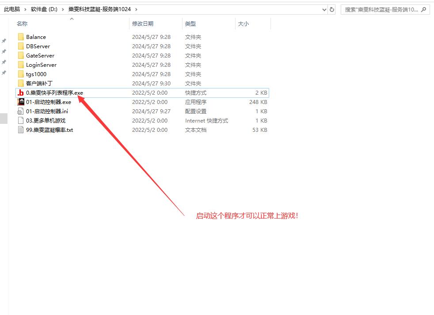Open the 99.樂雯蓝凝爆率.txt text file icon

[x=19, y=130]
